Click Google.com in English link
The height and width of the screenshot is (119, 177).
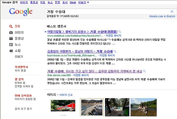[x=162, y=16]
